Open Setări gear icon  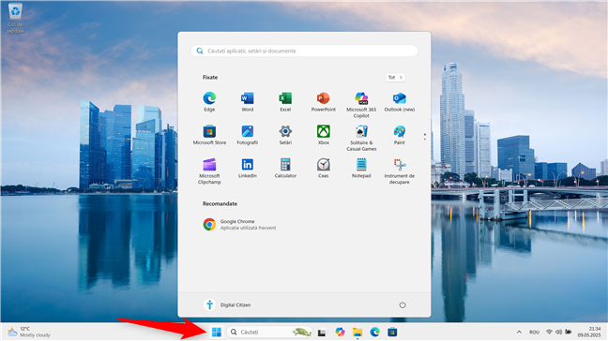pos(285,135)
